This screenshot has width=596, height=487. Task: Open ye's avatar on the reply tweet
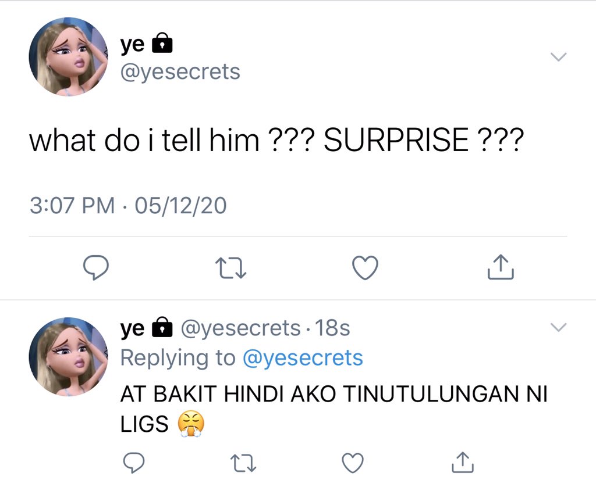click(x=69, y=357)
